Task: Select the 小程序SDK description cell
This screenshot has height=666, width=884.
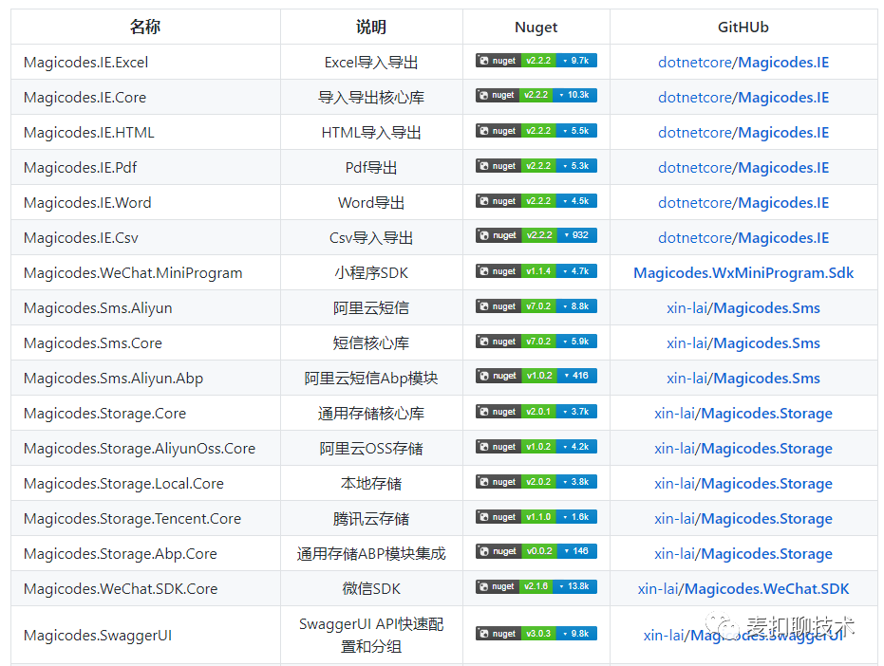Action: (x=371, y=272)
